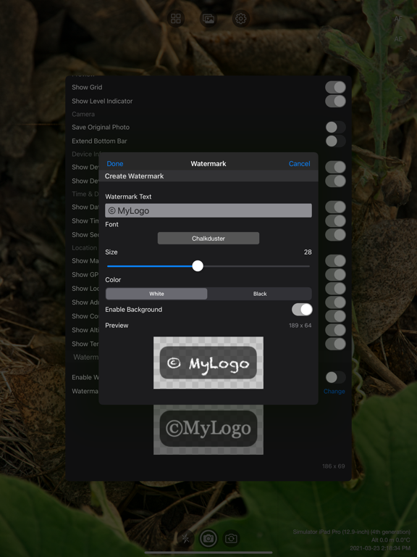This screenshot has height=557, width=417.
Task: Toggle the Enable Background switch
Action: coord(302,310)
